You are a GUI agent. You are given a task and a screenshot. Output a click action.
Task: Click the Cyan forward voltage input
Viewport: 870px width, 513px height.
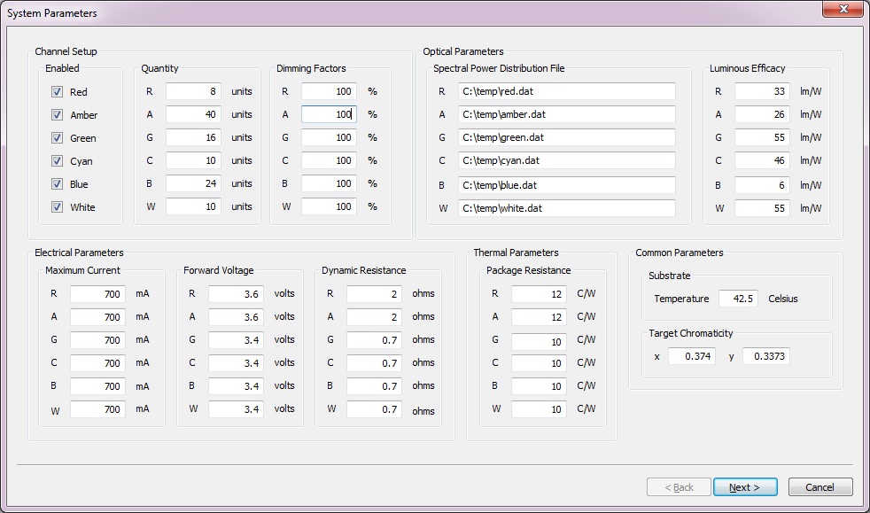236,362
